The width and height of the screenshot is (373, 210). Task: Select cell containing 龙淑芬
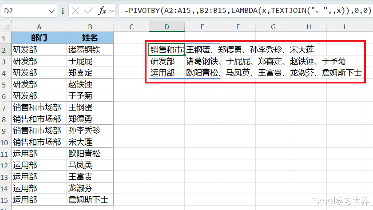pyautogui.click(x=90, y=188)
